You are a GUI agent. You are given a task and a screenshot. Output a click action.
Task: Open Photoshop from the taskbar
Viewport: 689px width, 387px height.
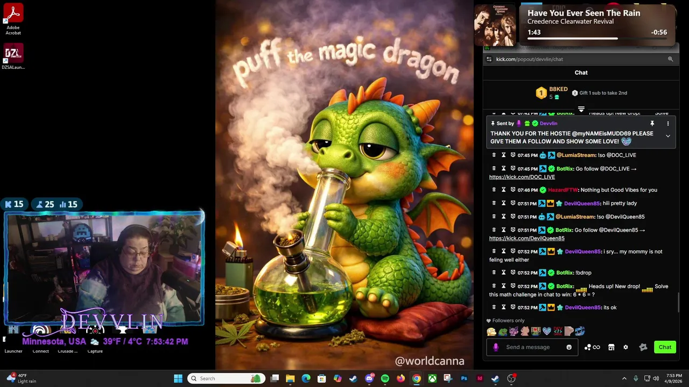coord(464,378)
